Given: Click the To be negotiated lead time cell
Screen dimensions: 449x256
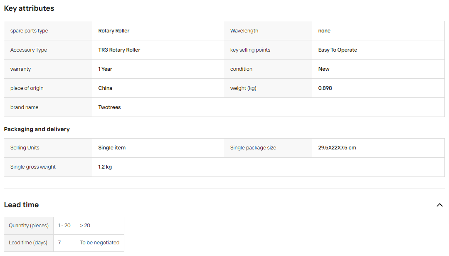Looking at the screenshot, I should coord(99,243).
